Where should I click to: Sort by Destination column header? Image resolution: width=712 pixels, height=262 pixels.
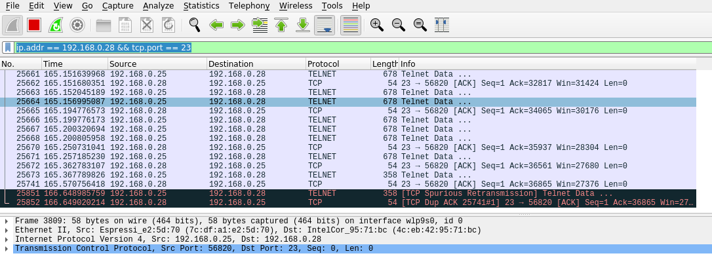click(x=256, y=64)
